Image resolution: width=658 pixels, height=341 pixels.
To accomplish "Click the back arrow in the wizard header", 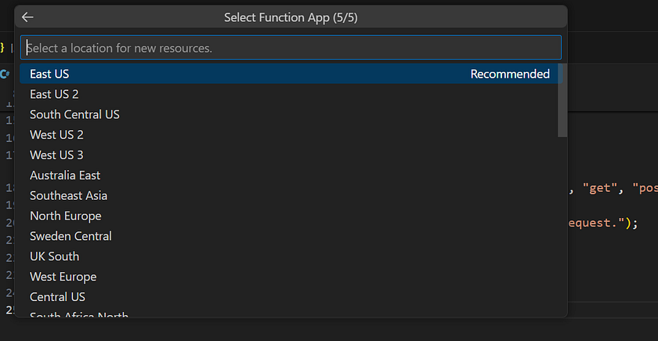I will 28,17.
